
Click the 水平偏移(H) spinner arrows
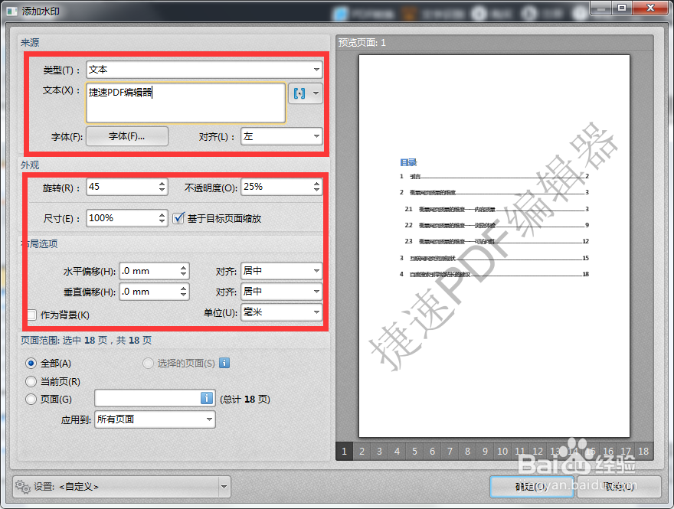click(x=184, y=271)
